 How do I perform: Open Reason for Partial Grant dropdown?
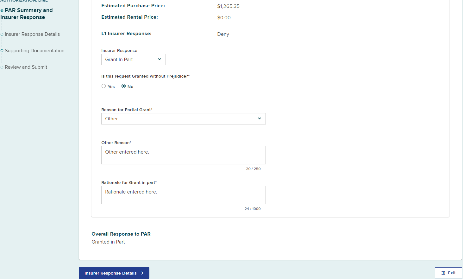tap(183, 119)
